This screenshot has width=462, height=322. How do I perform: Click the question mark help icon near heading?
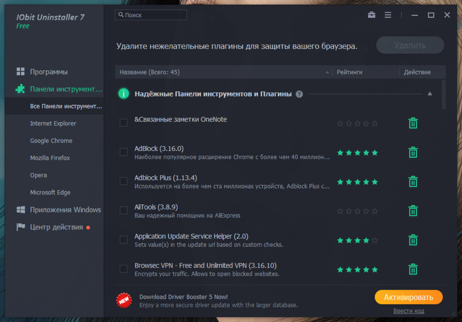(x=299, y=94)
